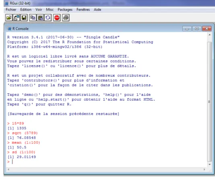Click the 'en ligne ou help.start()' line
Image resolution: width=215 pixels, height=179 pixels.
pos(81,99)
